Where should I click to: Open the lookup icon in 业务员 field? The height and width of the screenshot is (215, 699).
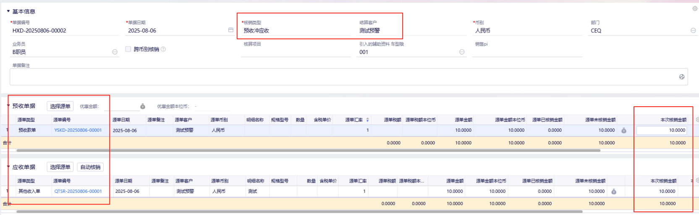point(115,52)
